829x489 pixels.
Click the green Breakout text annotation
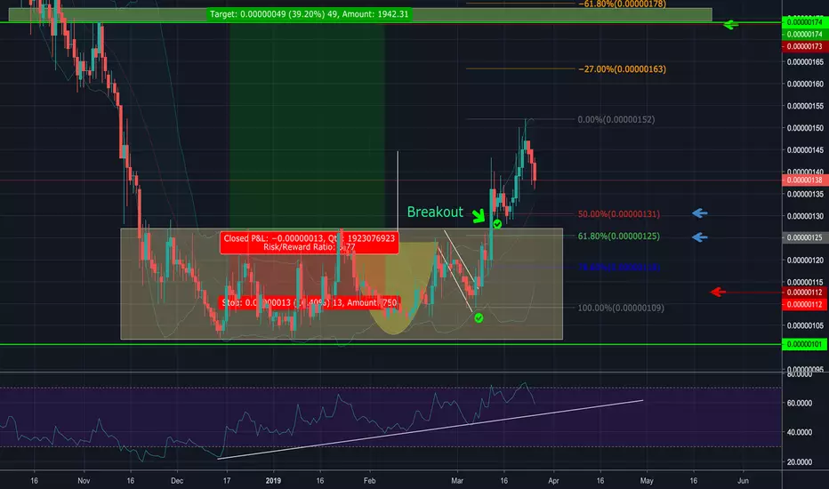(435, 212)
